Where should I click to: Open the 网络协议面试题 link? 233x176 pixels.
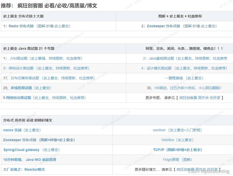(x=46, y=98)
